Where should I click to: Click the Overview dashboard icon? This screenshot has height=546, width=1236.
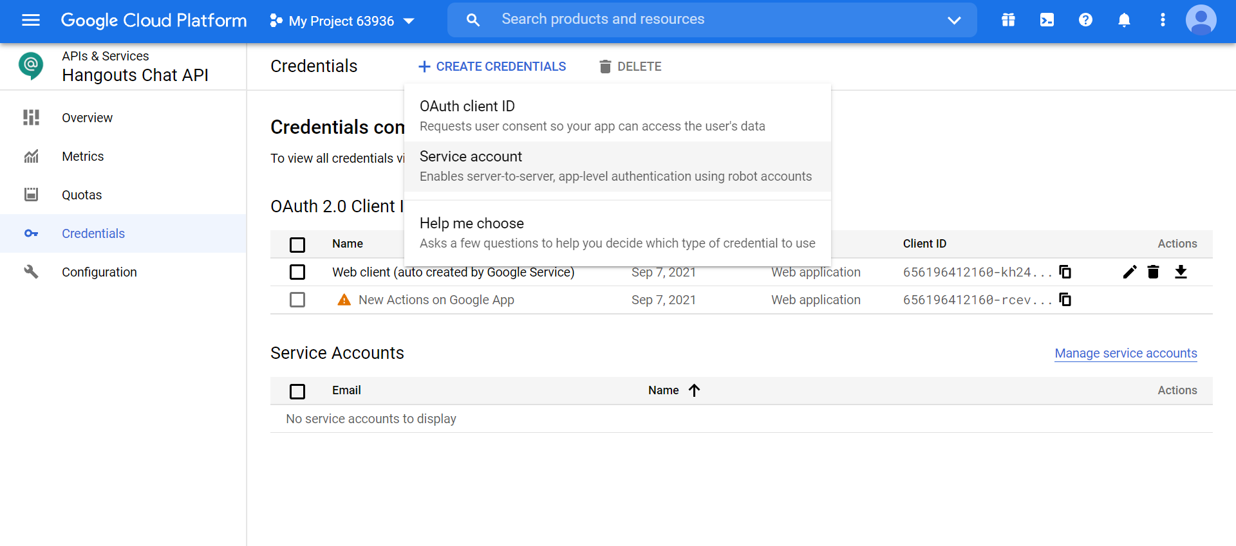pos(31,117)
